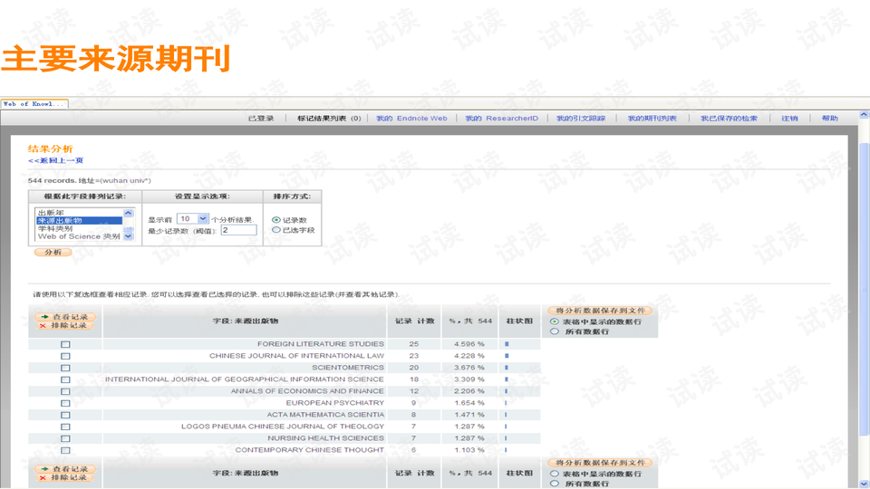870x489 pixels.
Task: Check ANNALS OF ECONOMICS AND FINANCE checkbox
Action: click(x=65, y=391)
